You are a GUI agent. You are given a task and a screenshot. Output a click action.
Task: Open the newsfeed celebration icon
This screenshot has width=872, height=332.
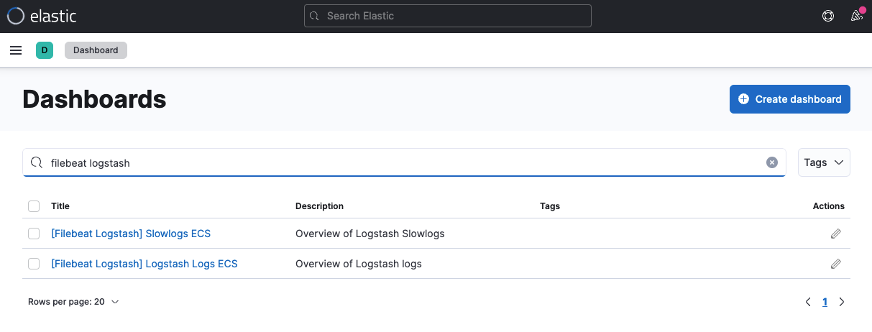(856, 16)
